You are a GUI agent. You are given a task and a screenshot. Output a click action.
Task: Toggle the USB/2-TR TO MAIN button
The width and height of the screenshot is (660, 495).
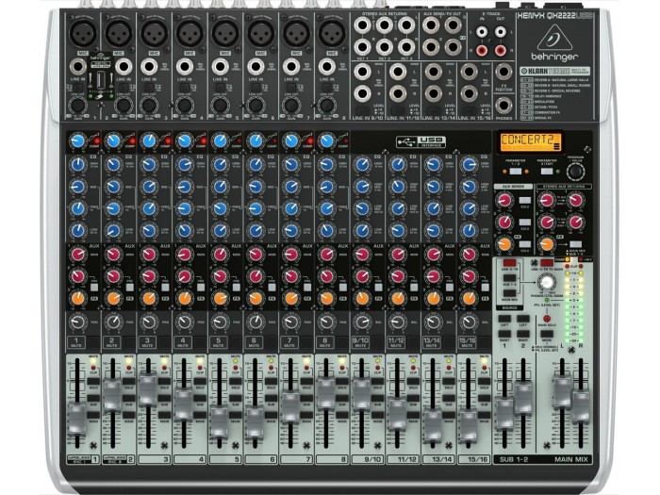[x=546, y=263]
